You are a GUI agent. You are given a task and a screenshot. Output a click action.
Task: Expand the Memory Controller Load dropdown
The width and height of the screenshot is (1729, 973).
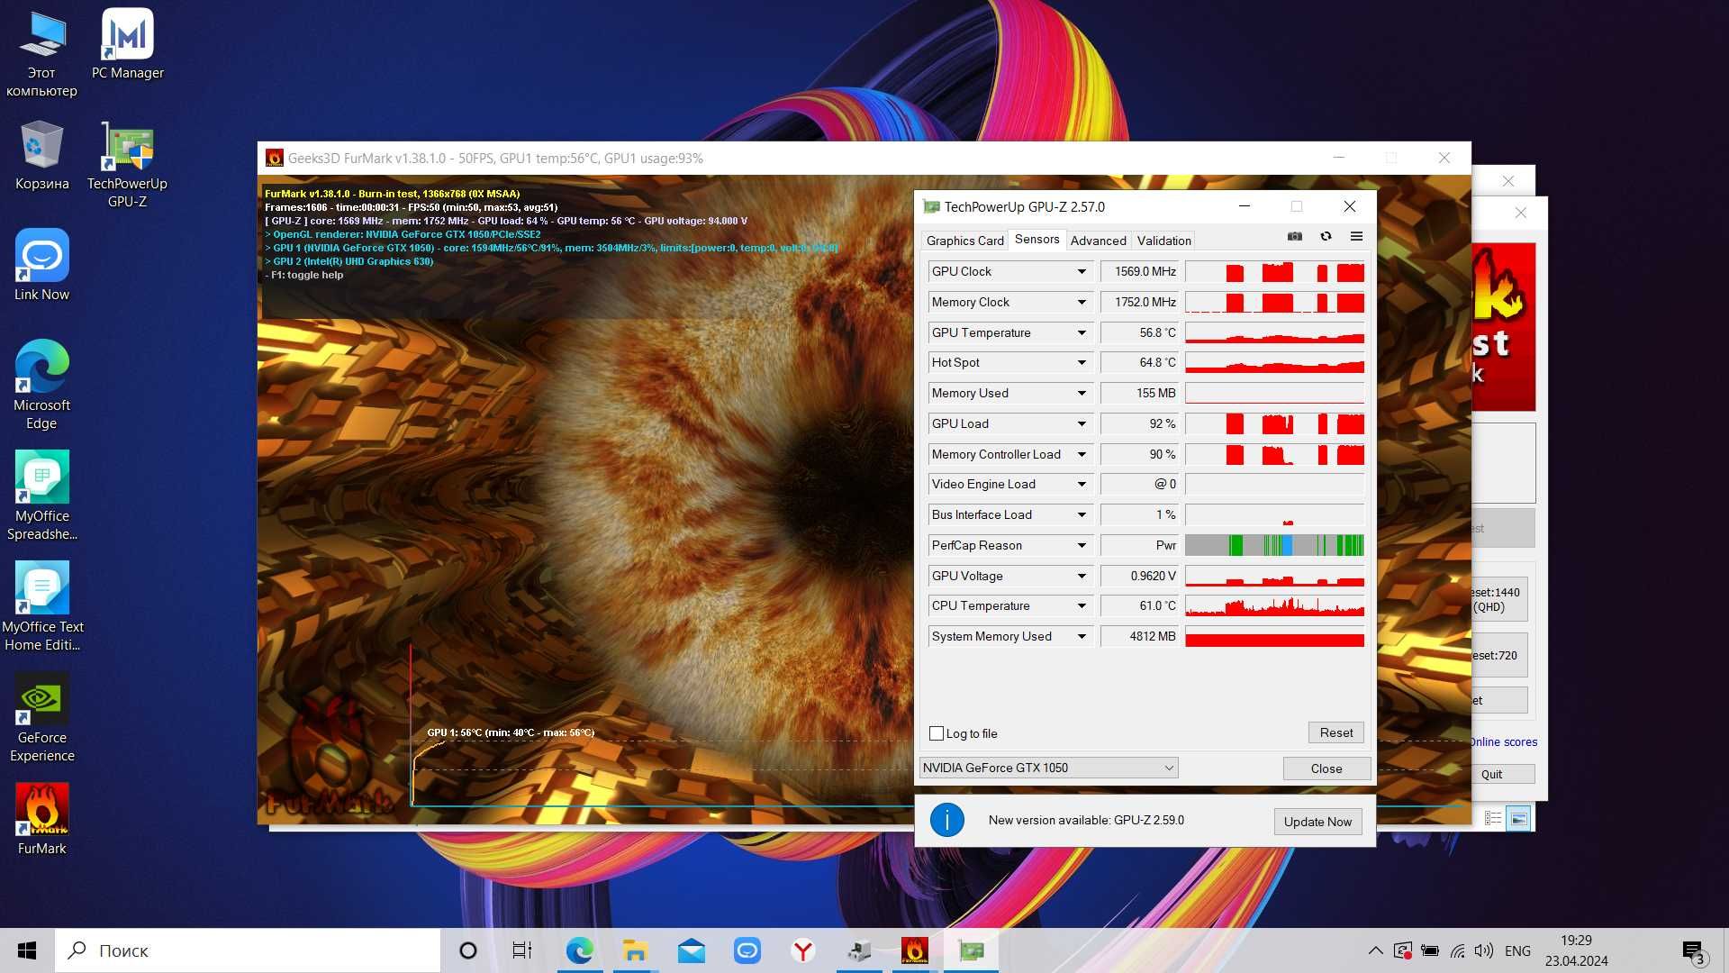(1082, 454)
